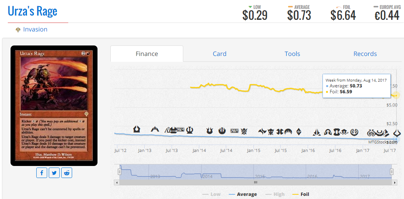The height and width of the screenshot is (199, 404).
Task: Click the navigator scroll-left arrow
Action: [x=117, y=182]
